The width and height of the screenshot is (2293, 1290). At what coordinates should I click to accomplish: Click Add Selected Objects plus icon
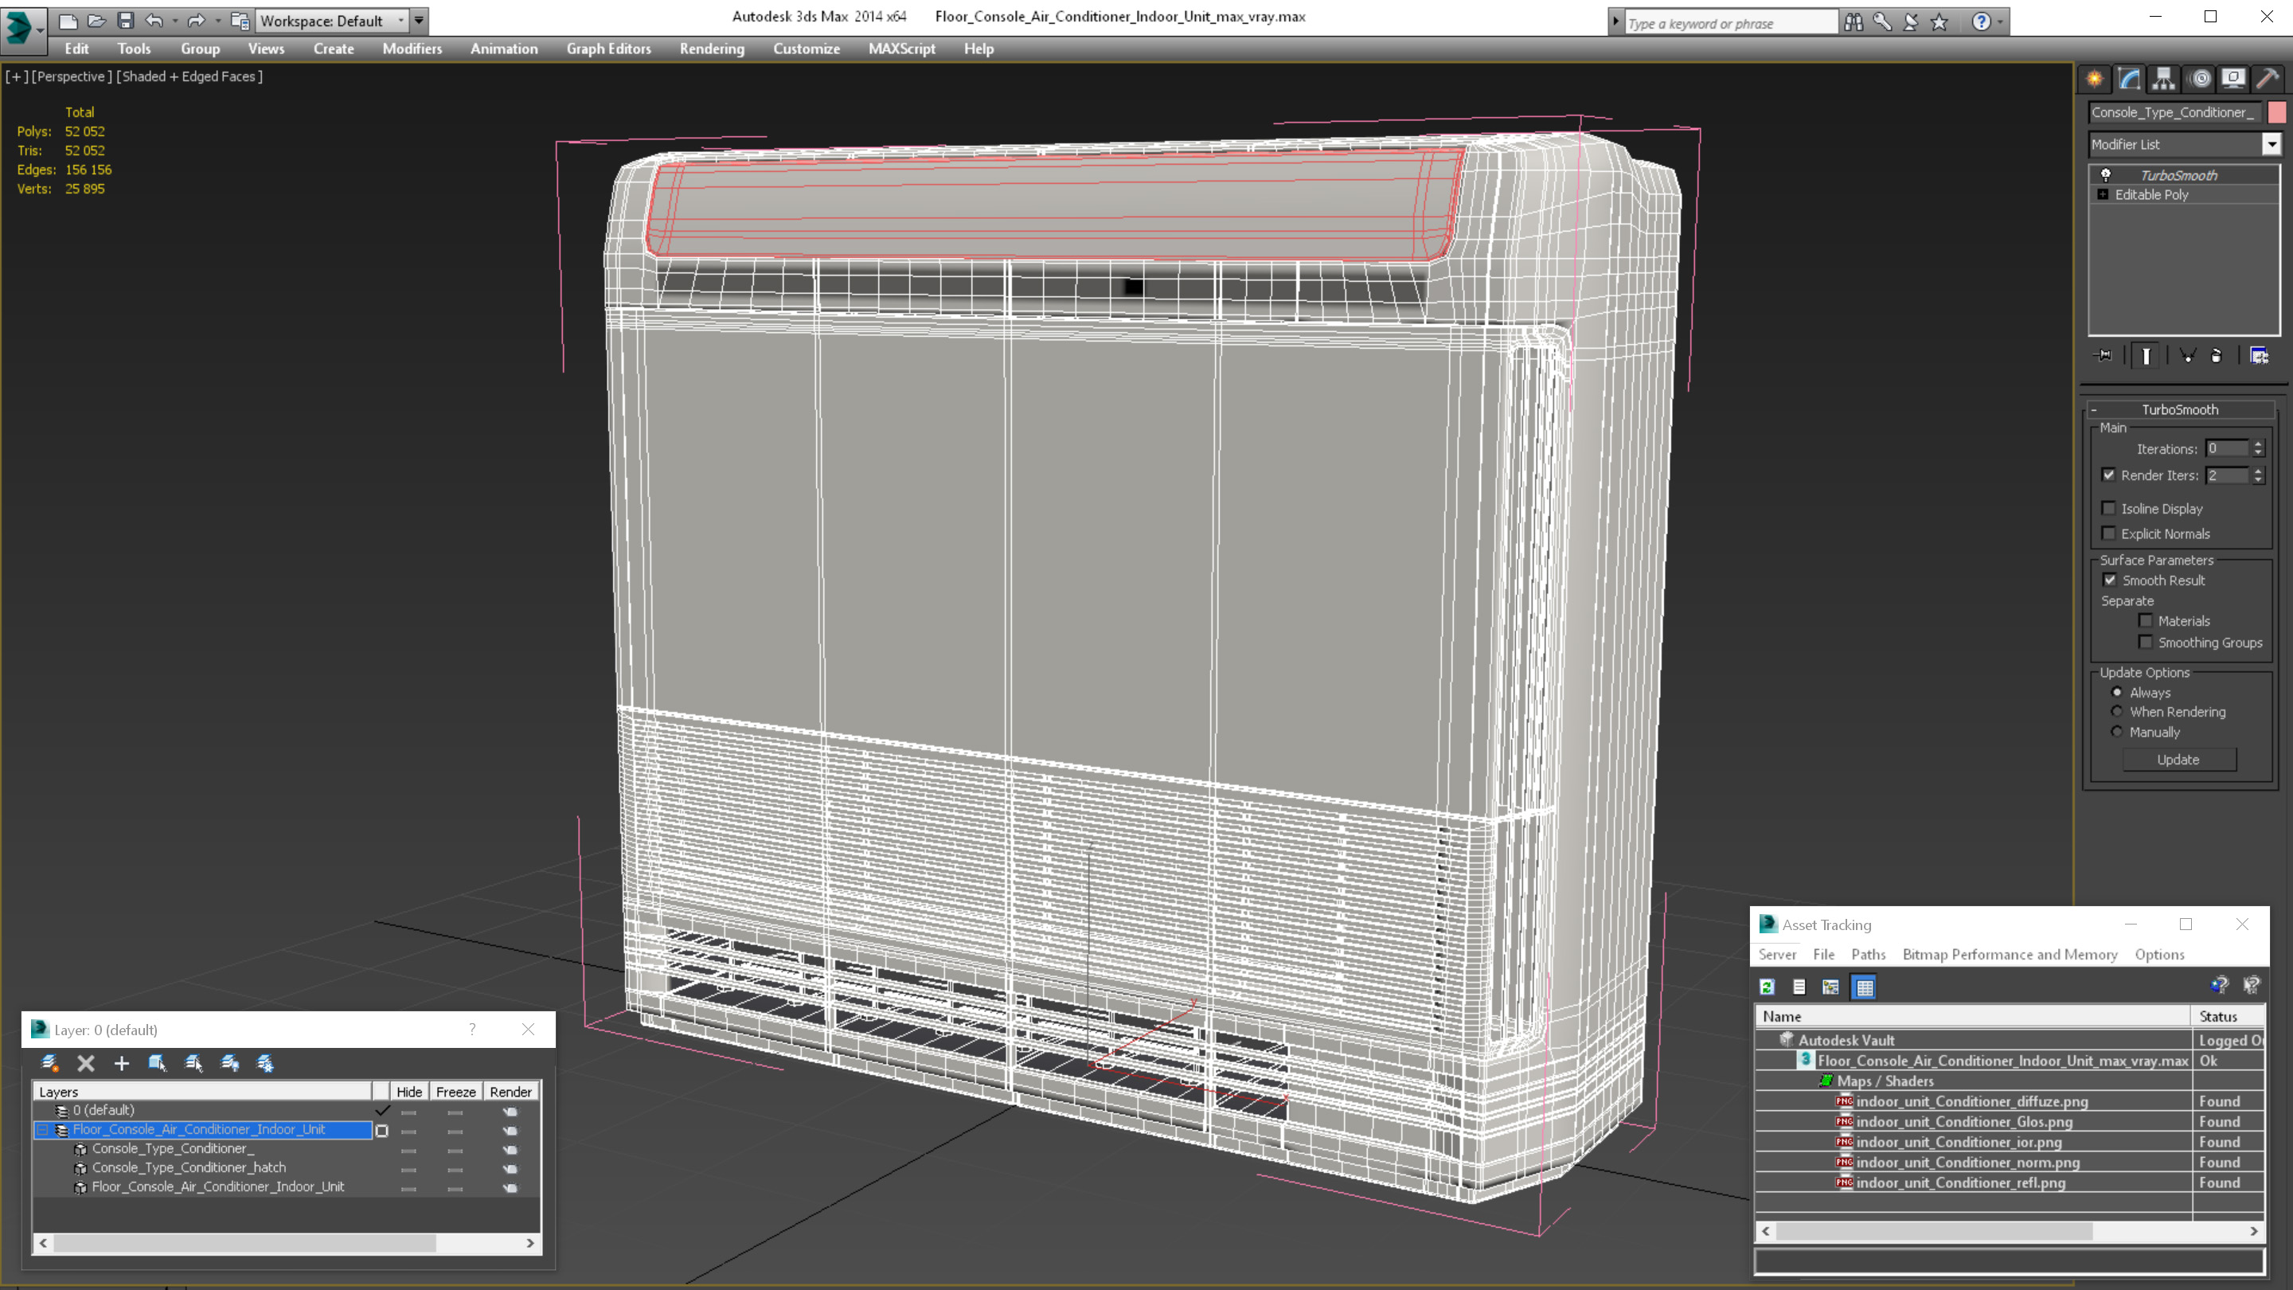click(x=122, y=1063)
